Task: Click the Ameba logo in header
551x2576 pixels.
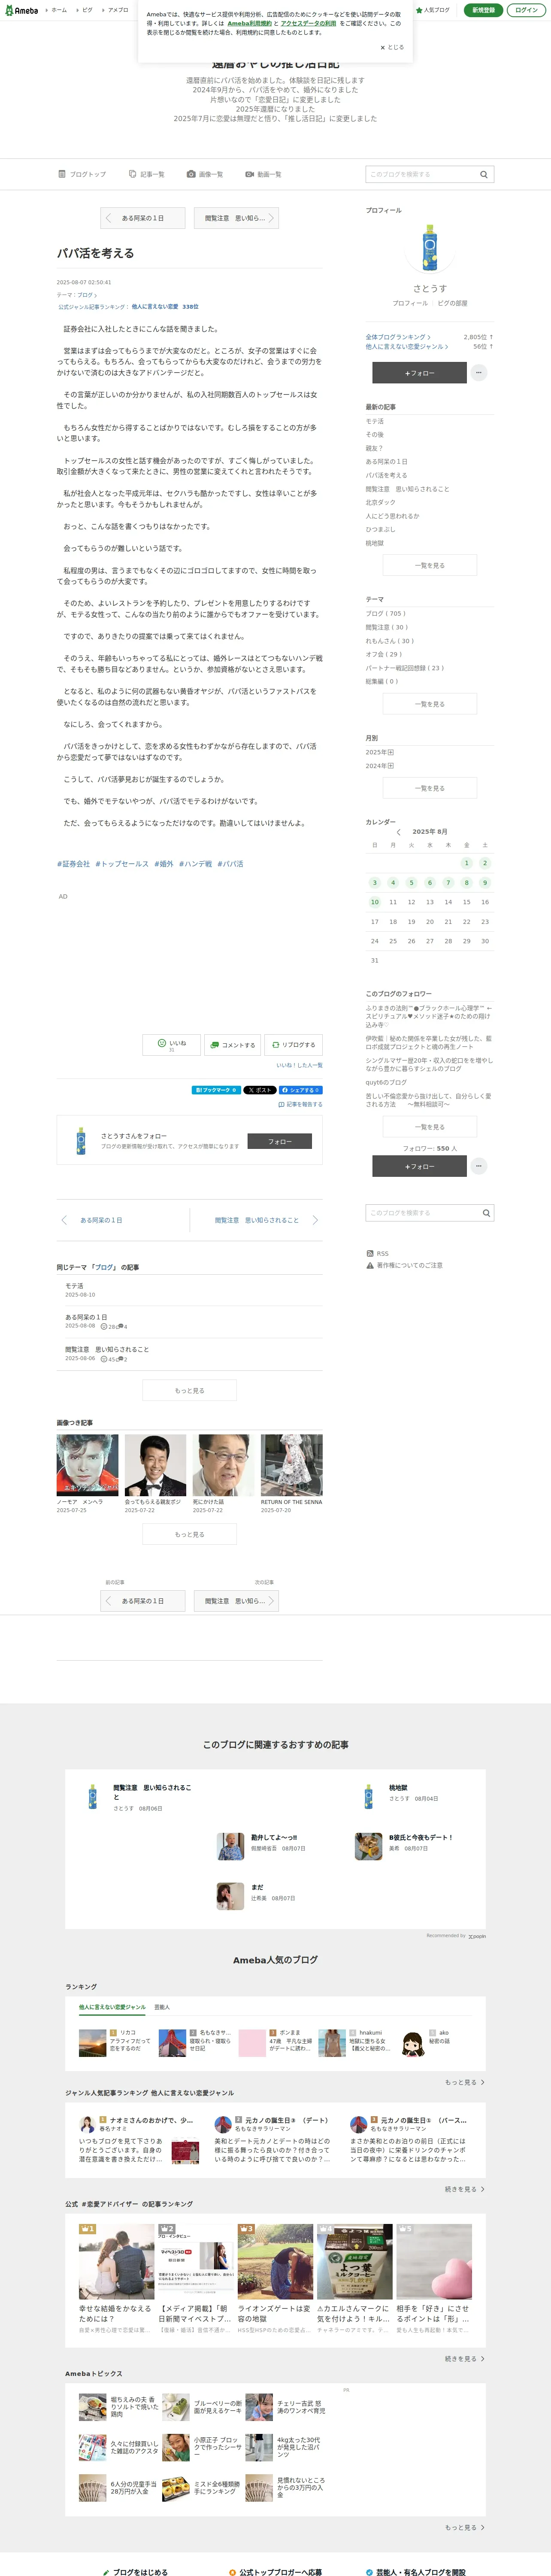Action: click(x=21, y=10)
